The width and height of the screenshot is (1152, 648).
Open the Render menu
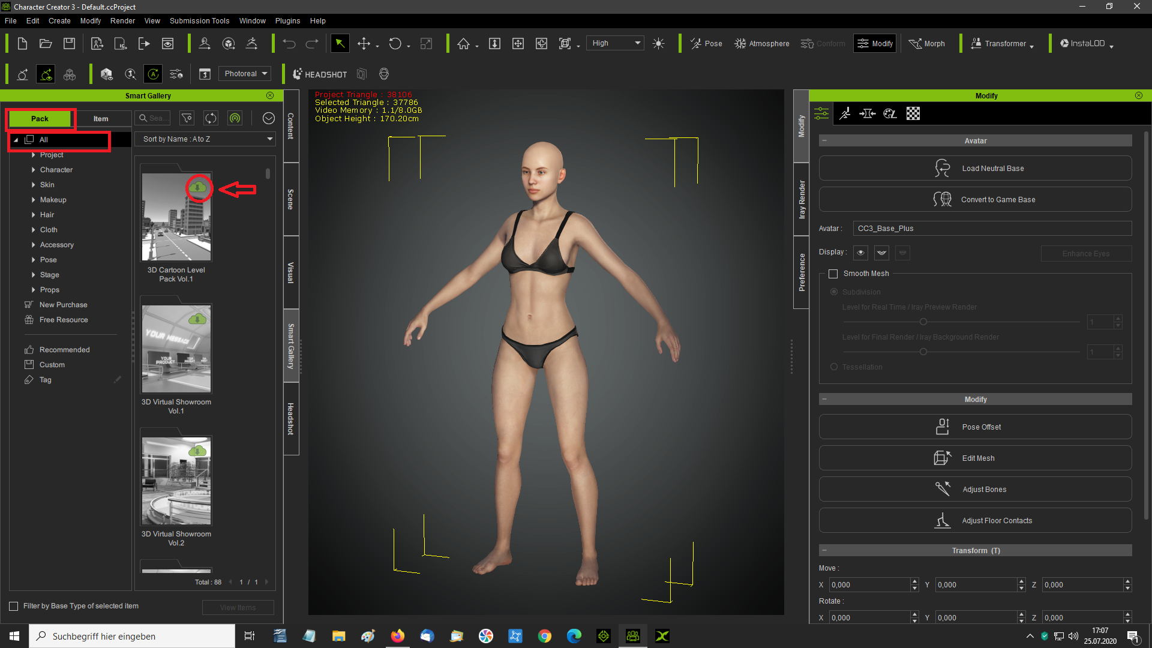point(122,20)
